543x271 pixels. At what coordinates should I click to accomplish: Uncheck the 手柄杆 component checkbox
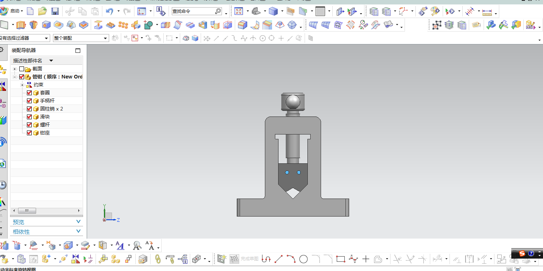[29, 101]
